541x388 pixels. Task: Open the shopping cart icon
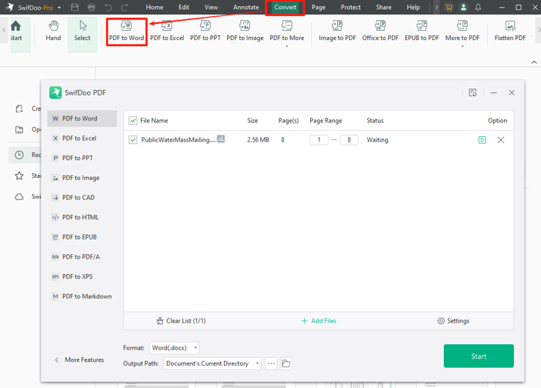click(x=449, y=7)
